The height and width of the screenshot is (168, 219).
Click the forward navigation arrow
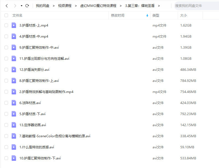point(15,6)
